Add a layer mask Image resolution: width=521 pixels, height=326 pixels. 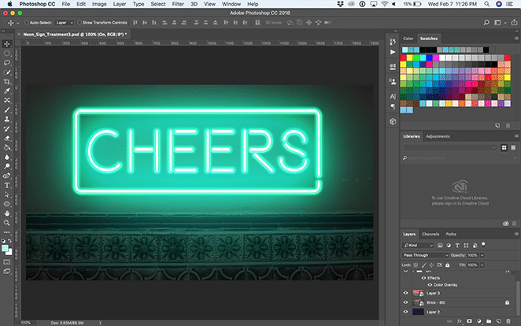click(x=469, y=321)
